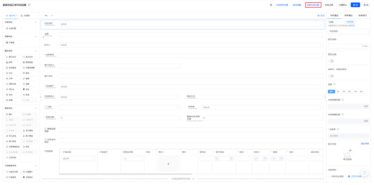Image resolution: width=374 pixels, height=185 pixels.
Task: Click the layout icon beside page title
Action: [29, 5]
